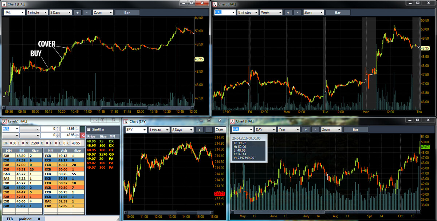
Task: Click the A app icon of the 1 minute HAL chart
Action: 4,4
